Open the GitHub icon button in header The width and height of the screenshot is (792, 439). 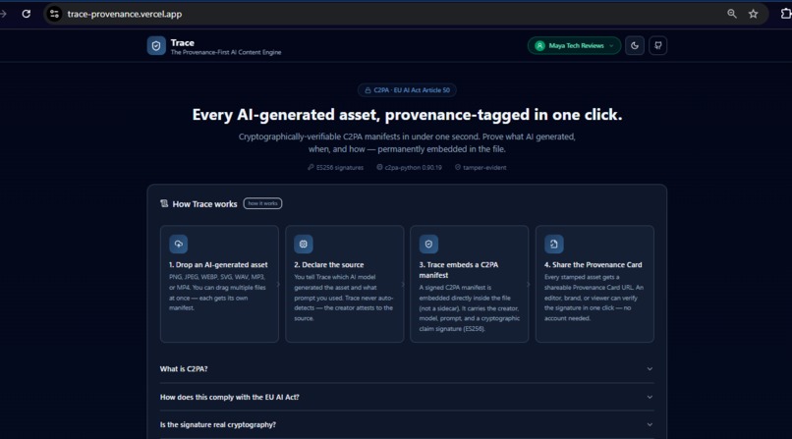657,45
